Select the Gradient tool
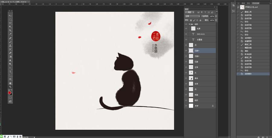Image resolution: width=272 pixels, height=138 pixels. coord(10,57)
